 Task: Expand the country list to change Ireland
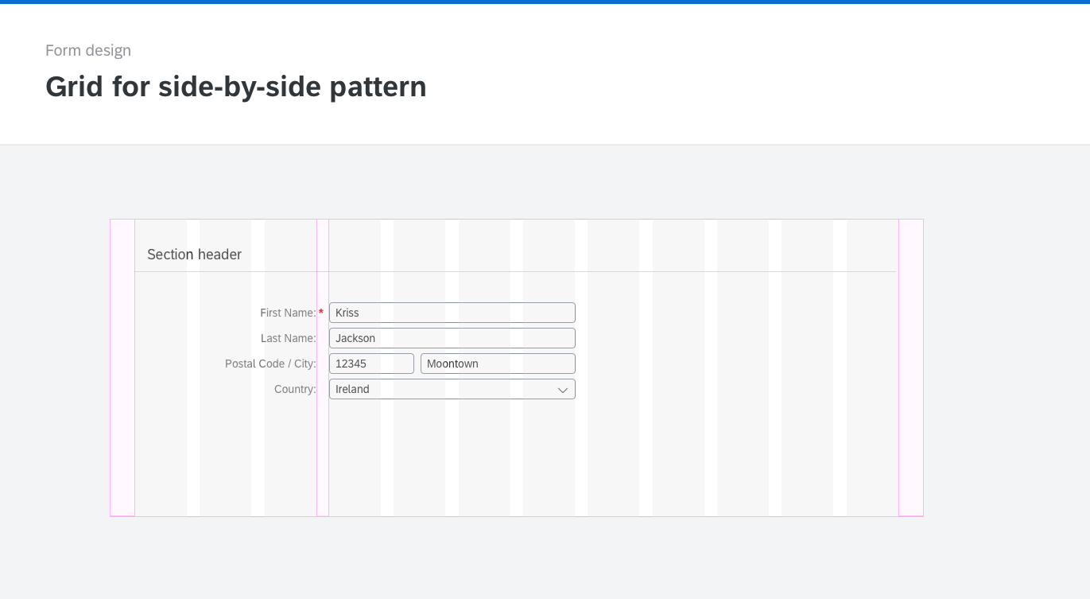click(452, 389)
